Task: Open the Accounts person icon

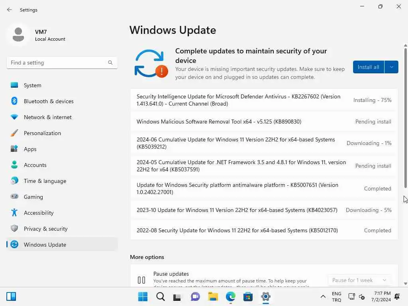Action: (14, 165)
